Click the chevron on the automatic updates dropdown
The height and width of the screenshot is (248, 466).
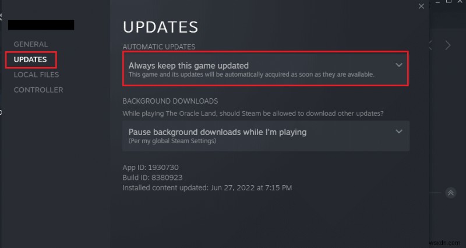pyautogui.click(x=399, y=65)
